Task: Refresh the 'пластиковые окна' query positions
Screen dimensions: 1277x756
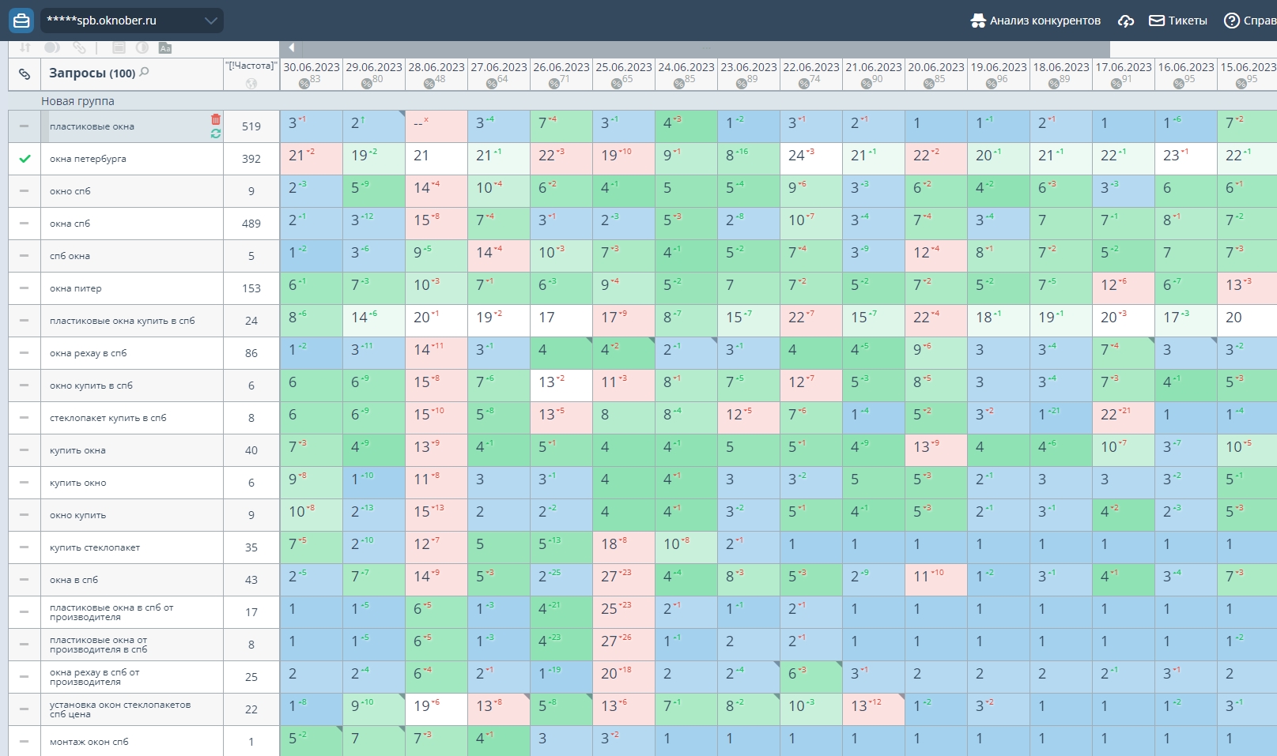Action: (x=216, y=134)
